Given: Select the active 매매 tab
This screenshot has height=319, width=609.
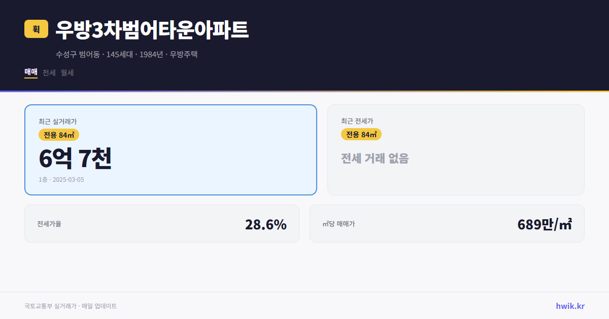Looking at the screenshot, I should coord(30,72).
